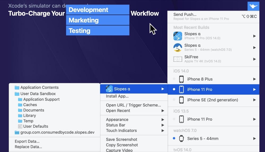
Task: Expand submenu arrow for iPhone 8 Plus
Action: 254,79
